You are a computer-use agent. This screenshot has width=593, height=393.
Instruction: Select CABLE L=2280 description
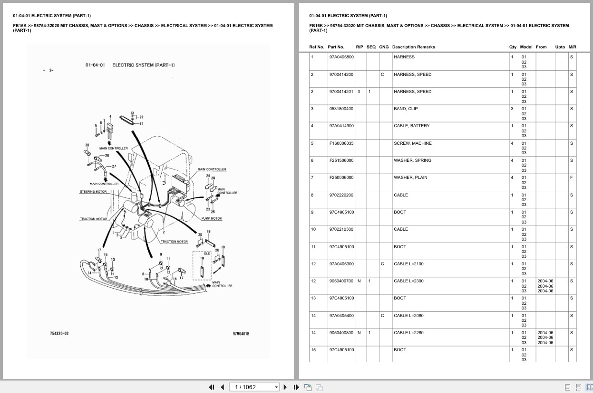pyautogui.click(x=408, y=333)
